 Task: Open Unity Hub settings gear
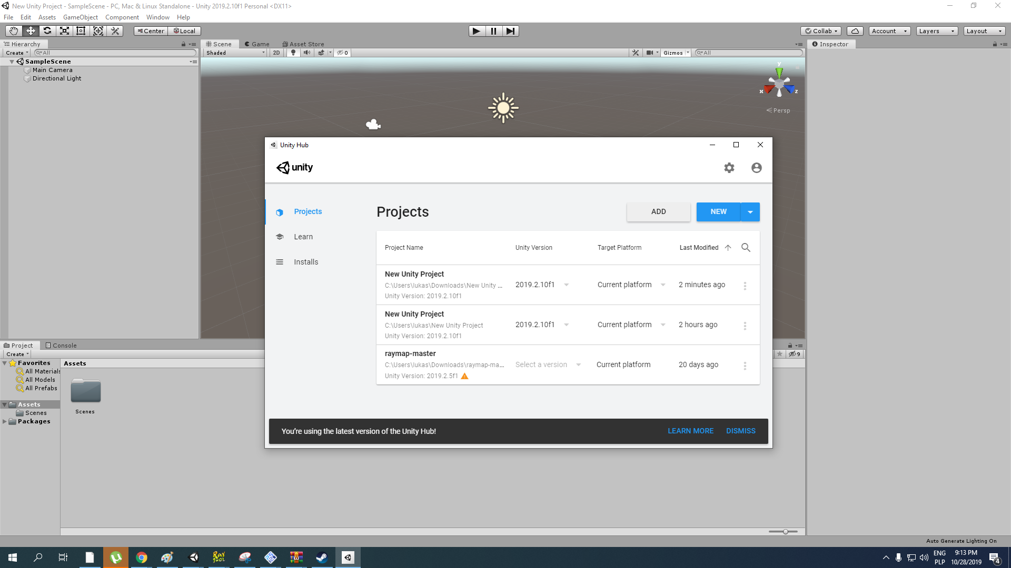coord(729,168)
